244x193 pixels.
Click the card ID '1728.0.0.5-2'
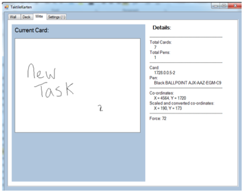click(164, 73)
